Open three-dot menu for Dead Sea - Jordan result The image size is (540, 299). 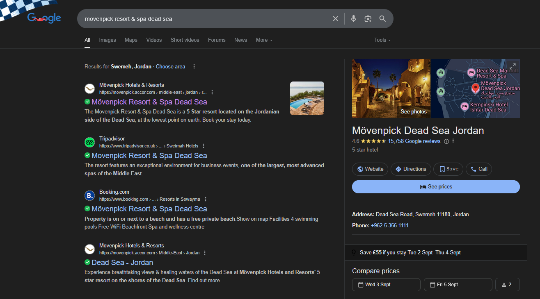point(205,253)
